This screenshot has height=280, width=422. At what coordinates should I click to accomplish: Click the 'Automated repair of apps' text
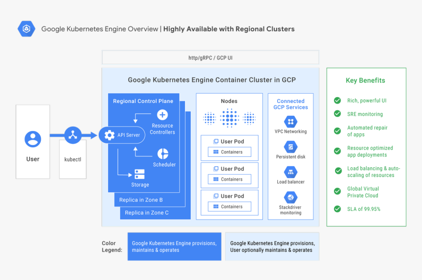tap(368, 131)
